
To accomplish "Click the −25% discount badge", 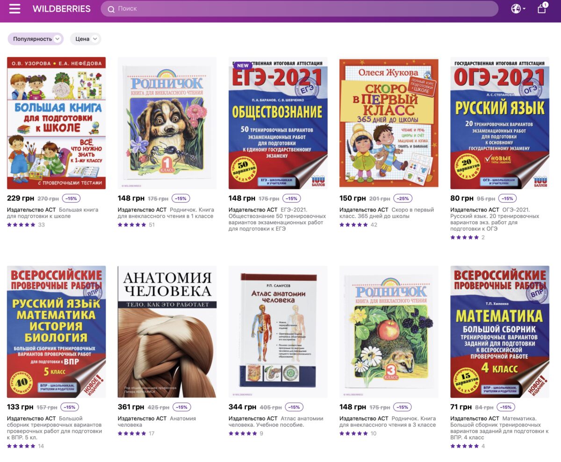I will (403, 198).
